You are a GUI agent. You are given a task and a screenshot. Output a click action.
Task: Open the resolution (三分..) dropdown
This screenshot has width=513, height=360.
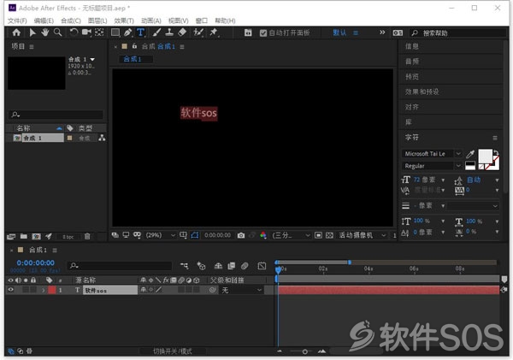click(x=292, y=235)
